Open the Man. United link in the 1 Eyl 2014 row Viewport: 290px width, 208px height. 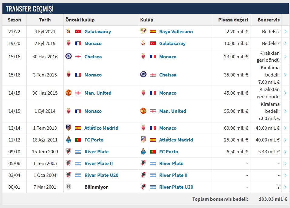click(173, 111)
